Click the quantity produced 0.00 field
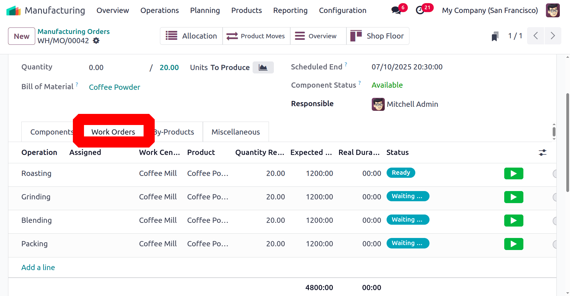The image size is (570, 296). tap(96, 68)
